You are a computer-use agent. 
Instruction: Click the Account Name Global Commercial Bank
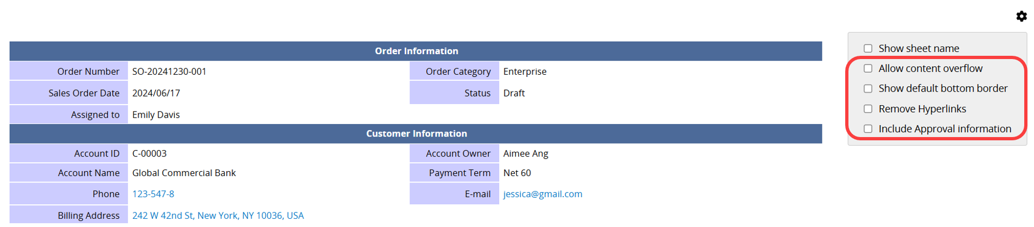[184, 173]
